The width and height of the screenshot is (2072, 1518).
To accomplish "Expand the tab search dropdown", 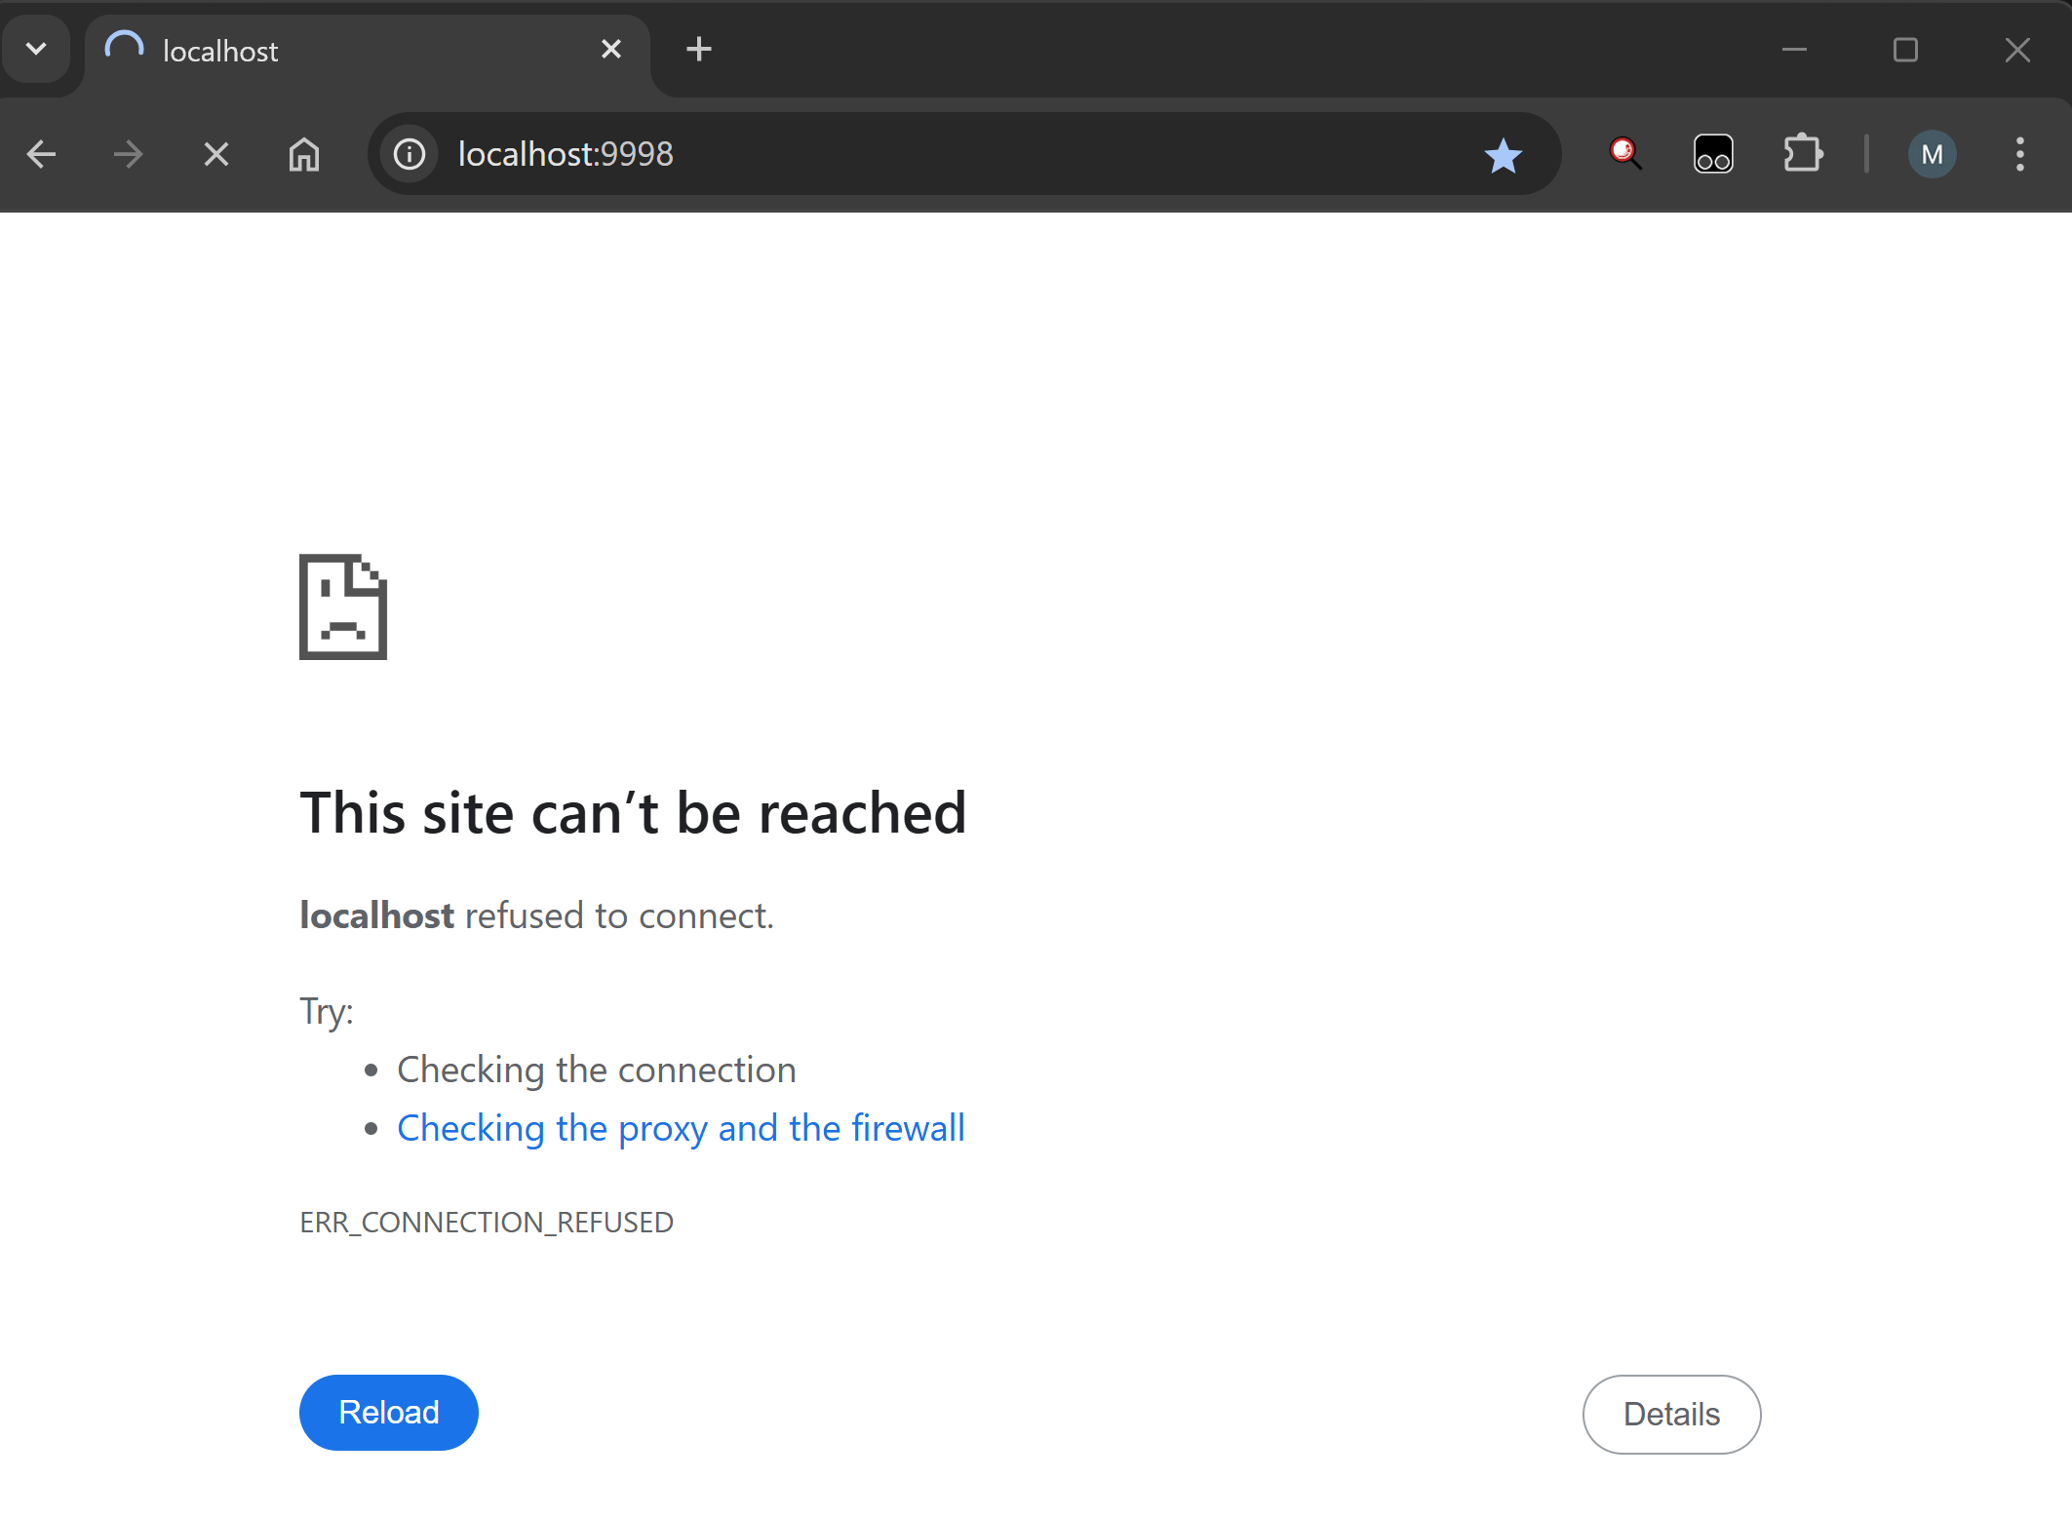I will click(36, 49).
